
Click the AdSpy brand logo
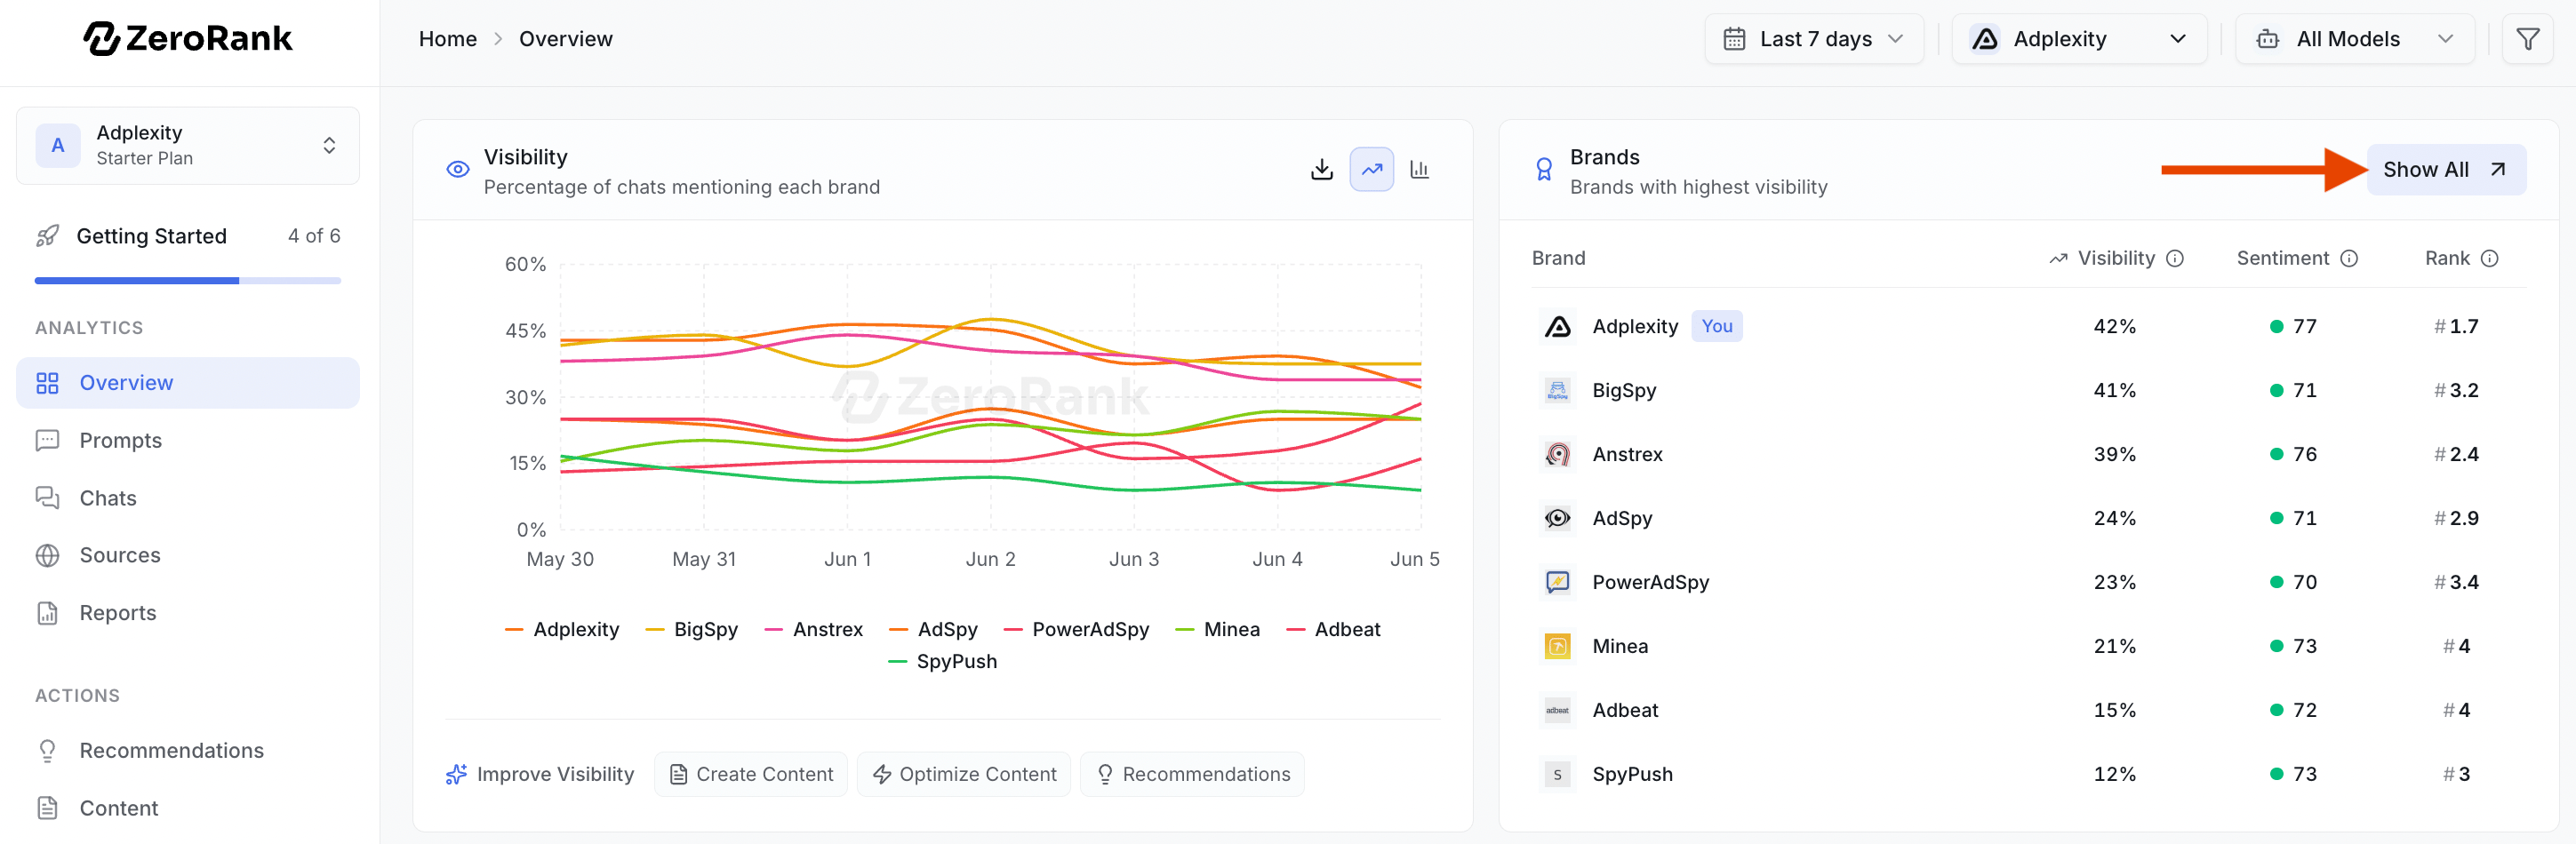pyautogui.click(x=1558, y=518)
